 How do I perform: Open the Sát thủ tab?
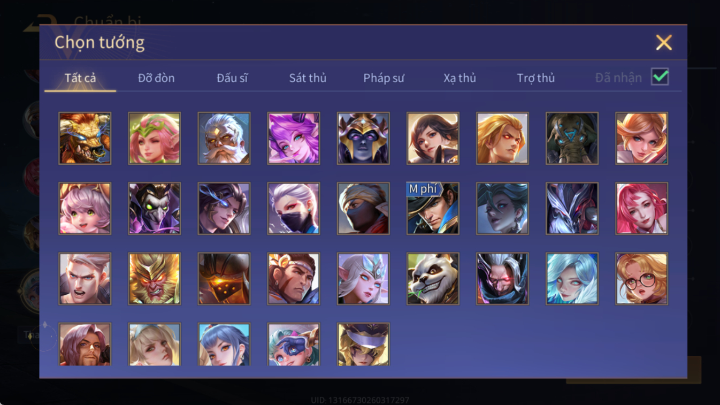coord(308,78)
